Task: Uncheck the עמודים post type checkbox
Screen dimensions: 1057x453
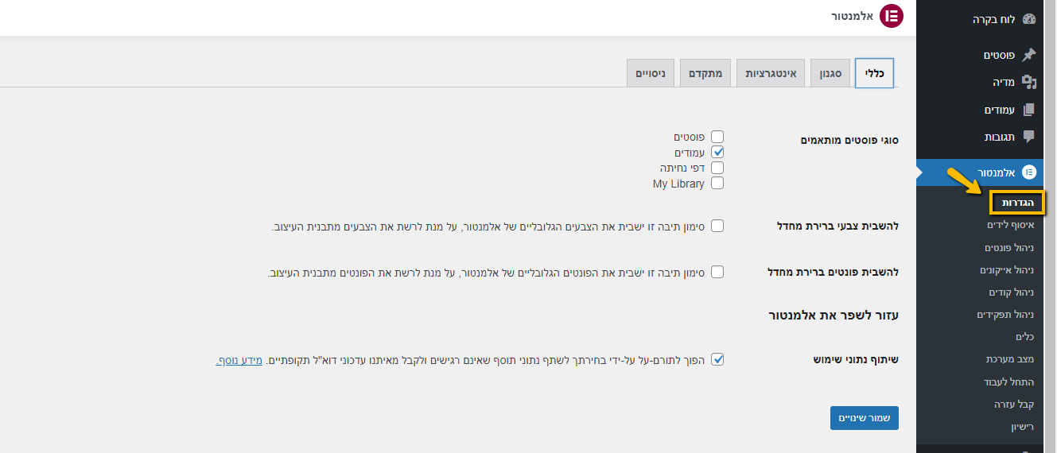Action: [x=717, y=152]
